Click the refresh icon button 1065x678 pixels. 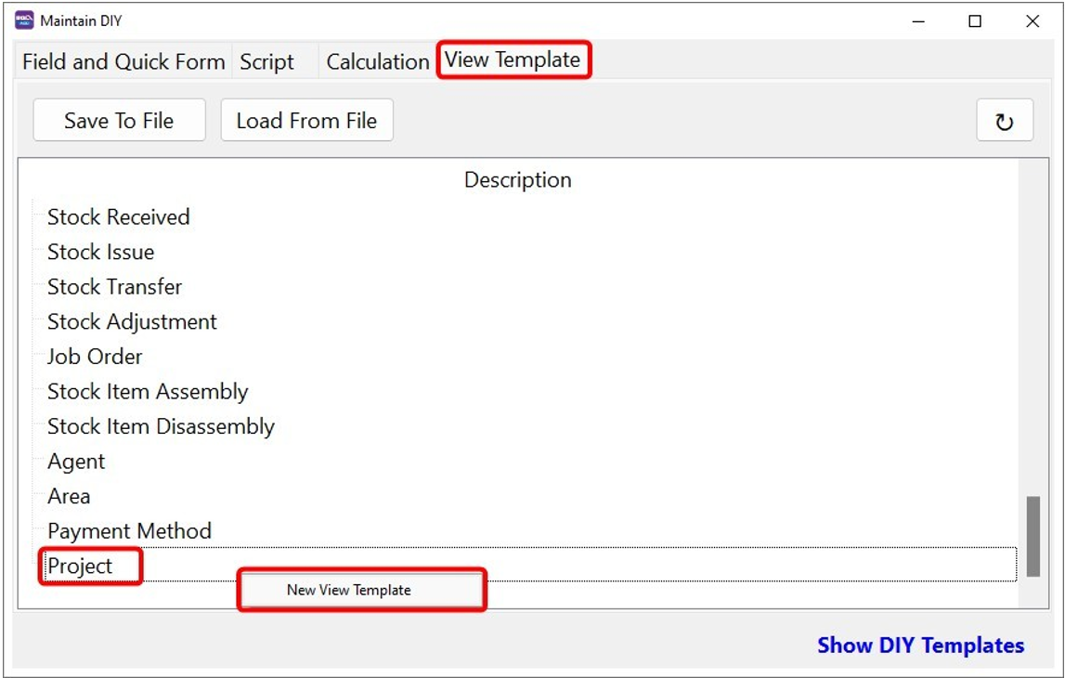pos(1004,122)
